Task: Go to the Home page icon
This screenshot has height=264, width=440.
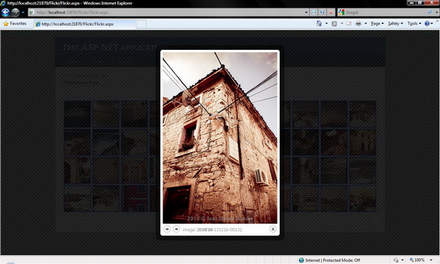Action: tap(319, 23)
